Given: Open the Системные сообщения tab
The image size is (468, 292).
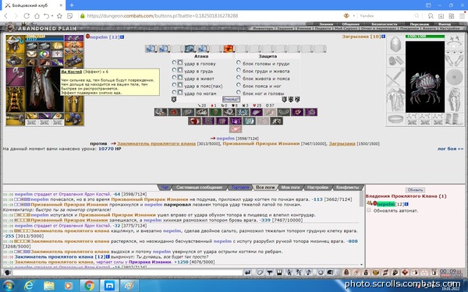Looking at the screenshot, I should click(x=199, y=188).
